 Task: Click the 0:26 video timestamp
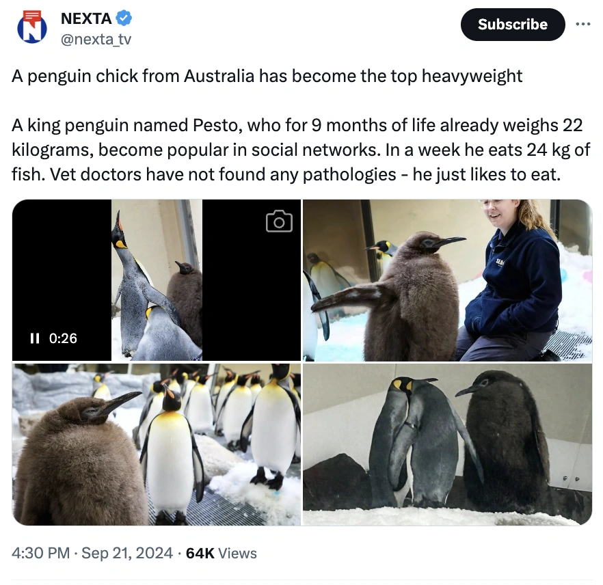pos(63,338)
